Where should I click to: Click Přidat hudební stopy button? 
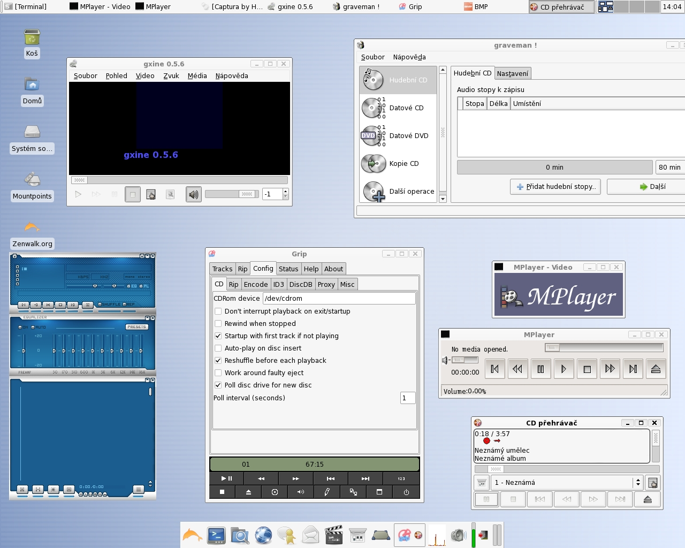[x=555, y=187]
